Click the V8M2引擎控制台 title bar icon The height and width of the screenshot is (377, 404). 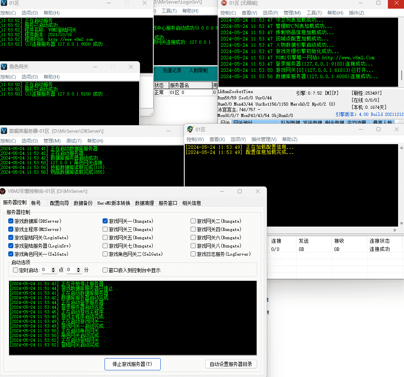[x=3, y=191]
